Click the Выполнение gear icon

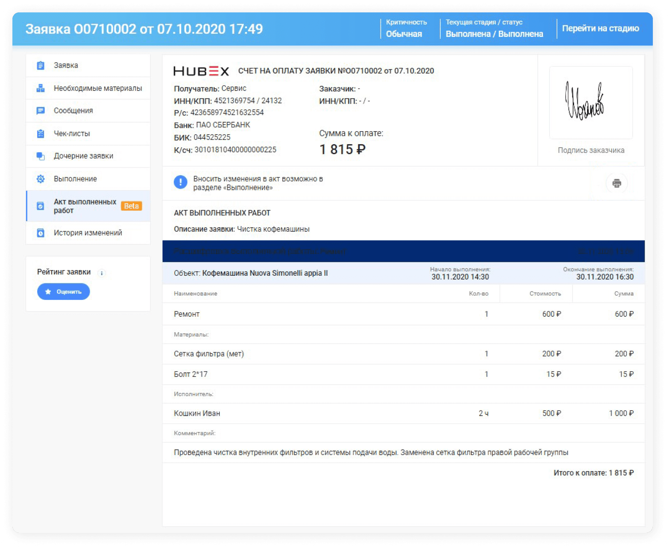[x=41, y=179]
